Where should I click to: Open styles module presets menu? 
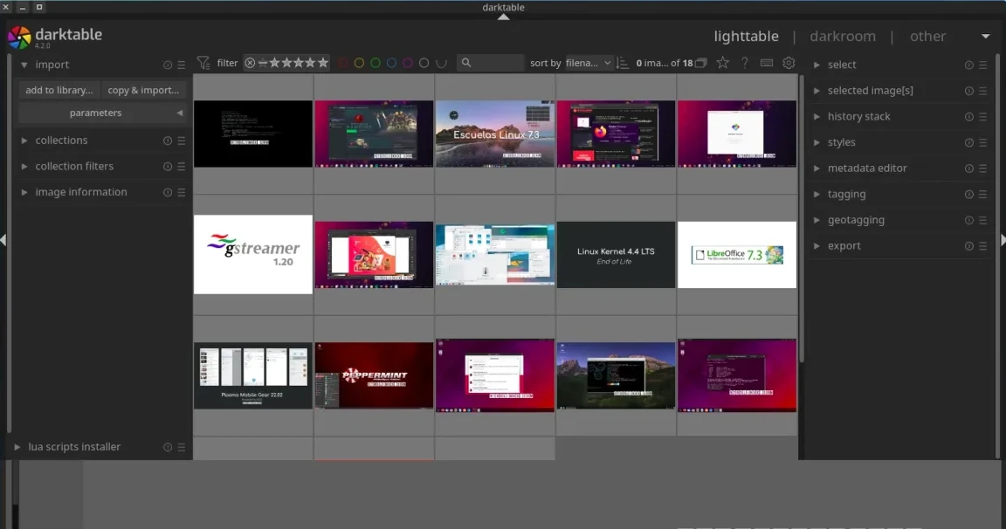pos(983,142)
